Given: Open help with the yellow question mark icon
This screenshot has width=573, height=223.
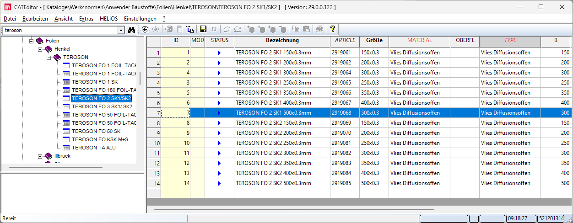Looking at the screenshot, I should click(333, 29).
